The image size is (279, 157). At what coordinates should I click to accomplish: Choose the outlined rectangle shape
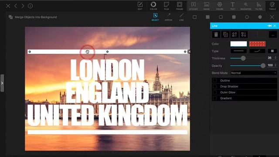click(x=195, y=17)
